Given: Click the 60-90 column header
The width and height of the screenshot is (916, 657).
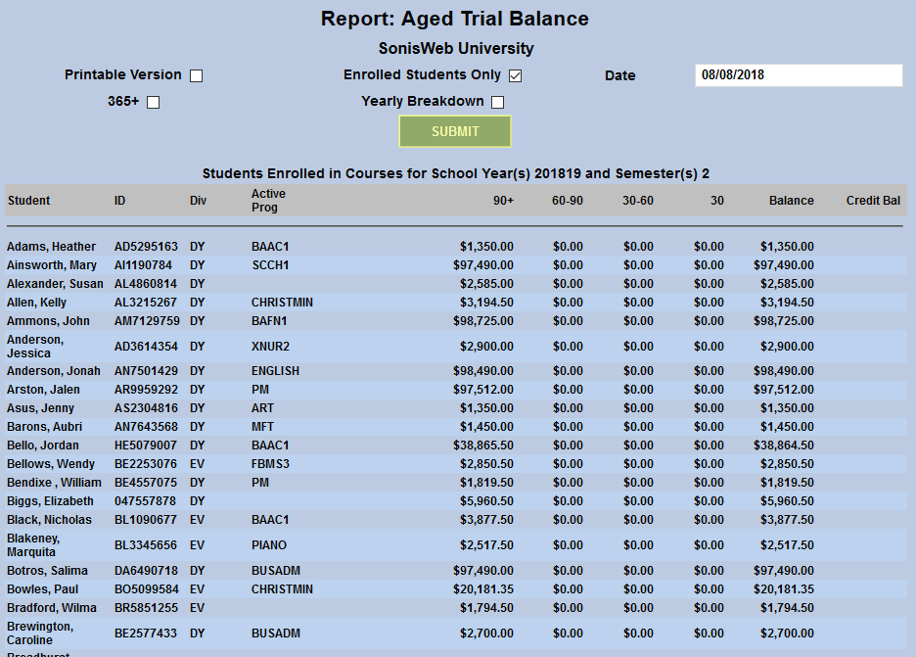Looking at the screenshot, I should click(568, 200).
